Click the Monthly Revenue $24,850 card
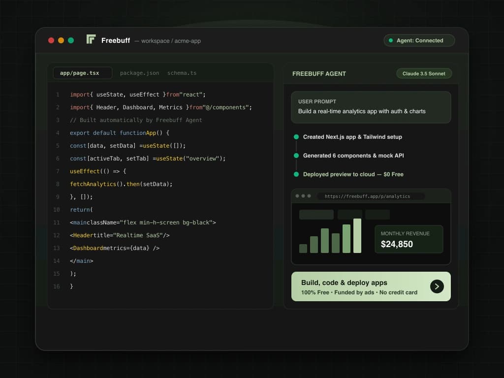Image resolution: width=504 pixels, height=378 pixels. click(x=409, y=239)
